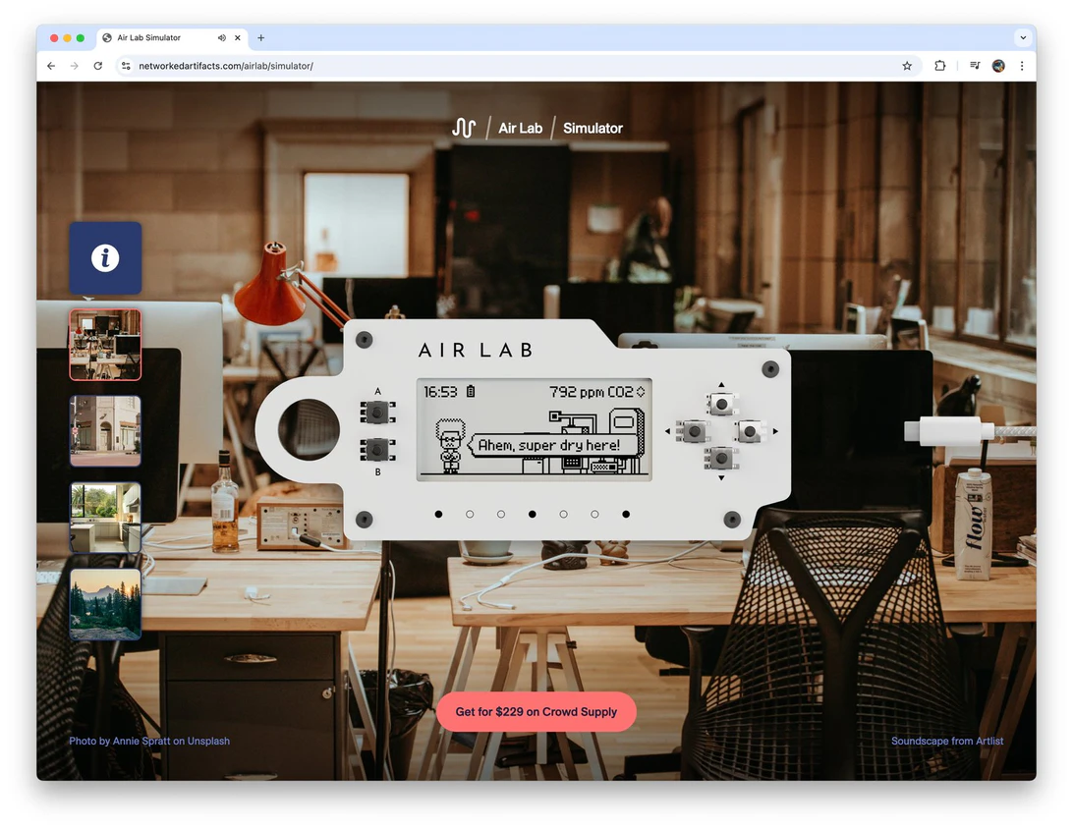Viewport: 1073px width, 829px height.
Task: Push the left directional button on device
Action: (694, 431)
